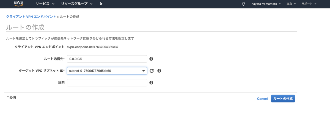This screenshot has width=330, height=133.
Task: Open the サポート menu
Action: point(309,4)
